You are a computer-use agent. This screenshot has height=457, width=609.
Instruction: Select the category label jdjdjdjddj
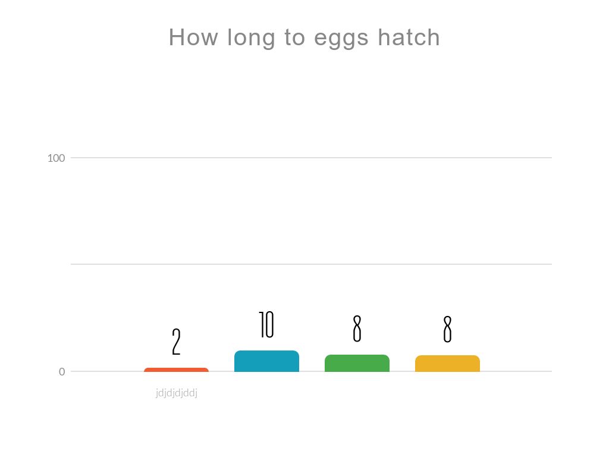(x=176, y=393)
